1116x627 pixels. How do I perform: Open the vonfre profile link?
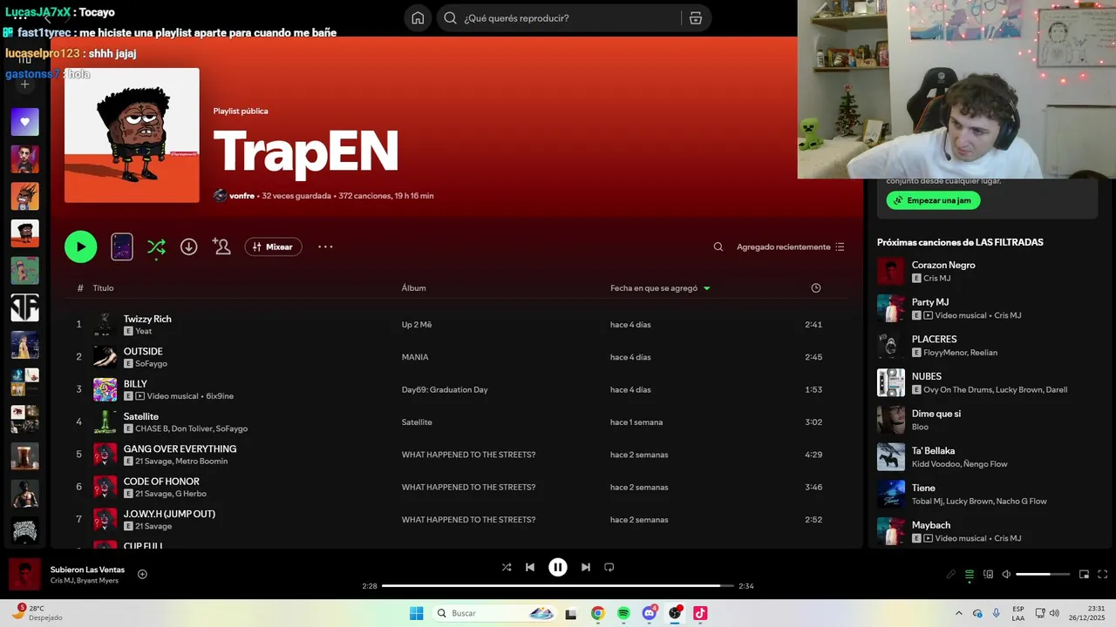242,196
